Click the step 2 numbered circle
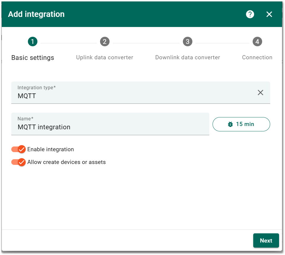Screen dimensions: 285x255 pyautogui.click(x=104, y=42)
